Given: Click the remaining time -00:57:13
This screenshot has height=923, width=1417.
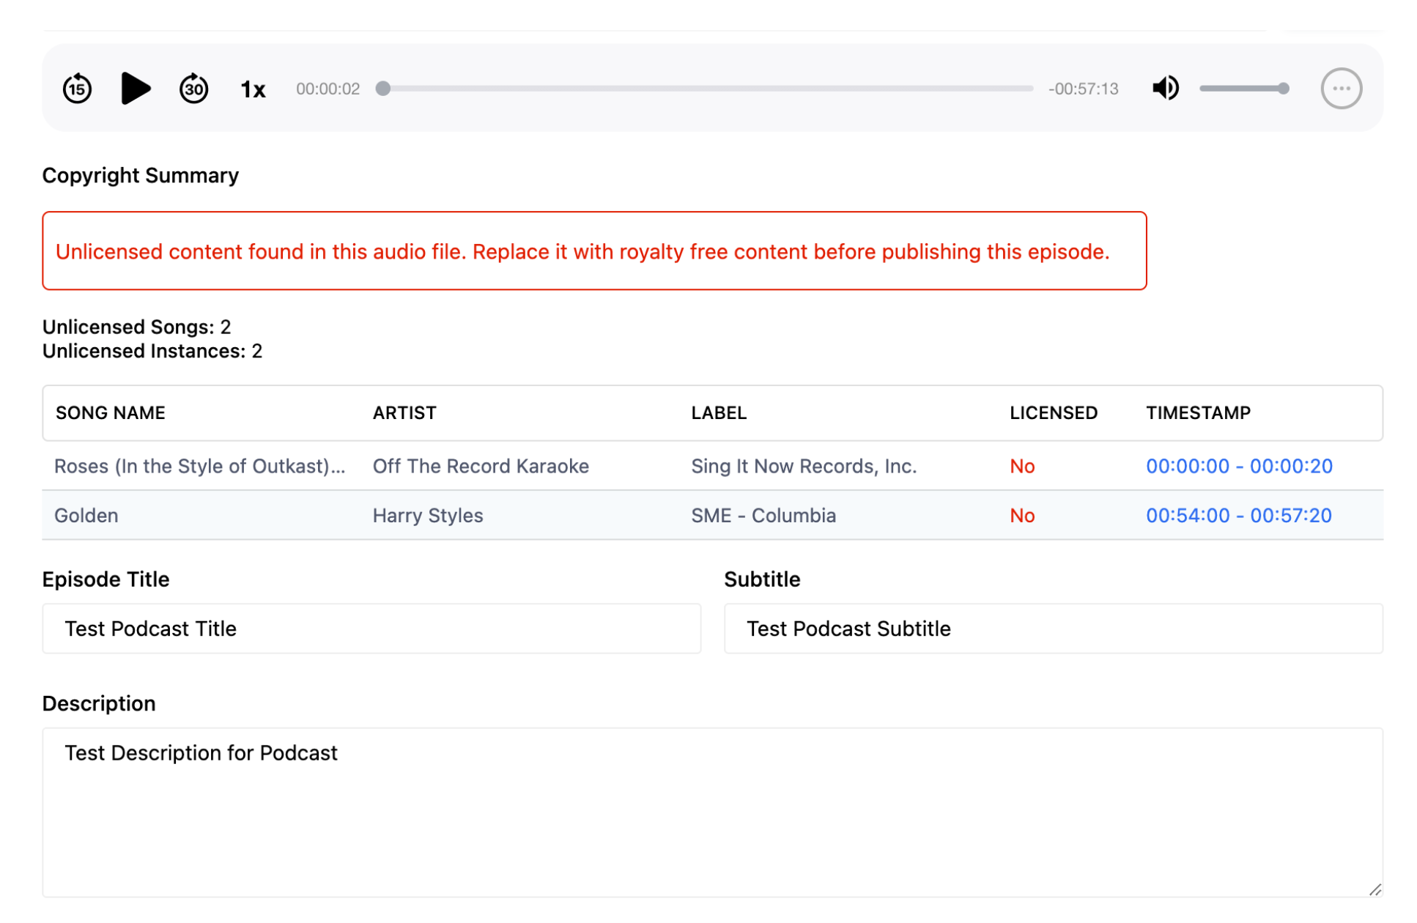Looking at the screenshot, I should tap(1083, 89).
